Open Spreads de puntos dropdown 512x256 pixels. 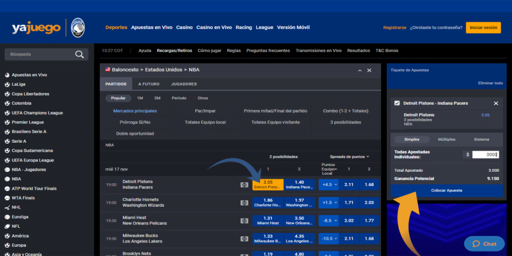349,156
